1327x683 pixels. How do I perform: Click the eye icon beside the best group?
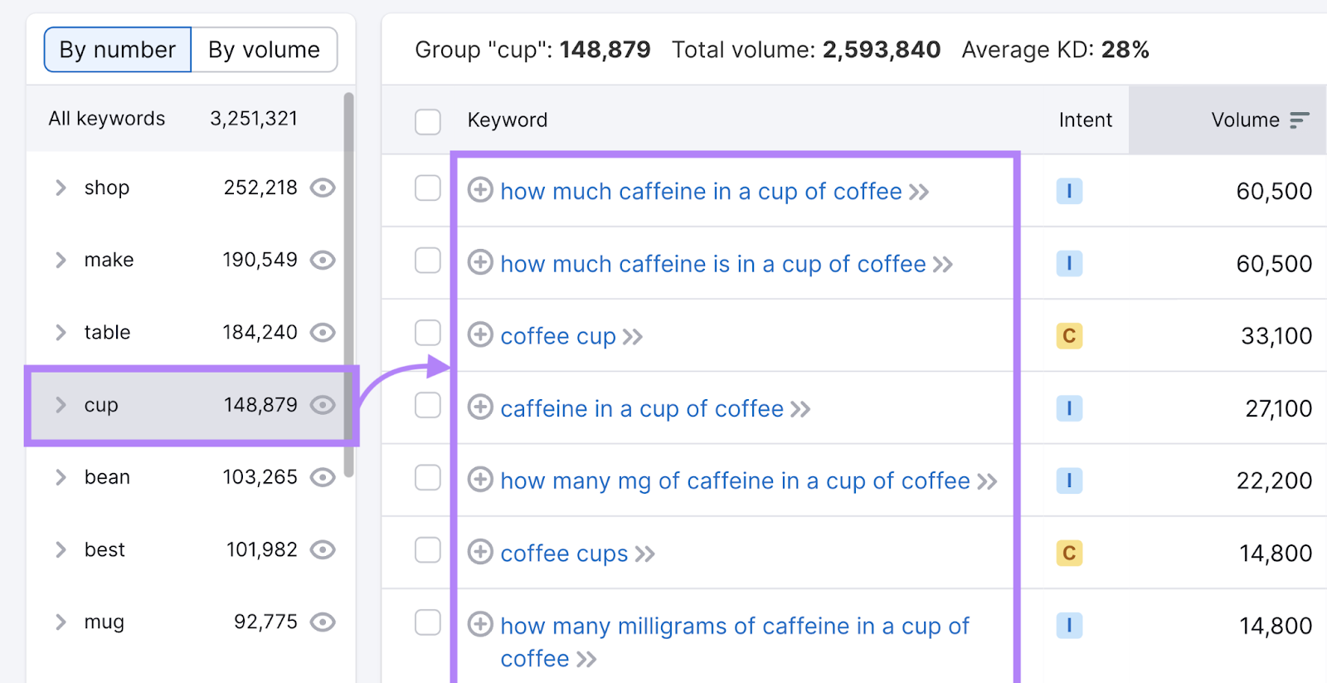[323, 549]
